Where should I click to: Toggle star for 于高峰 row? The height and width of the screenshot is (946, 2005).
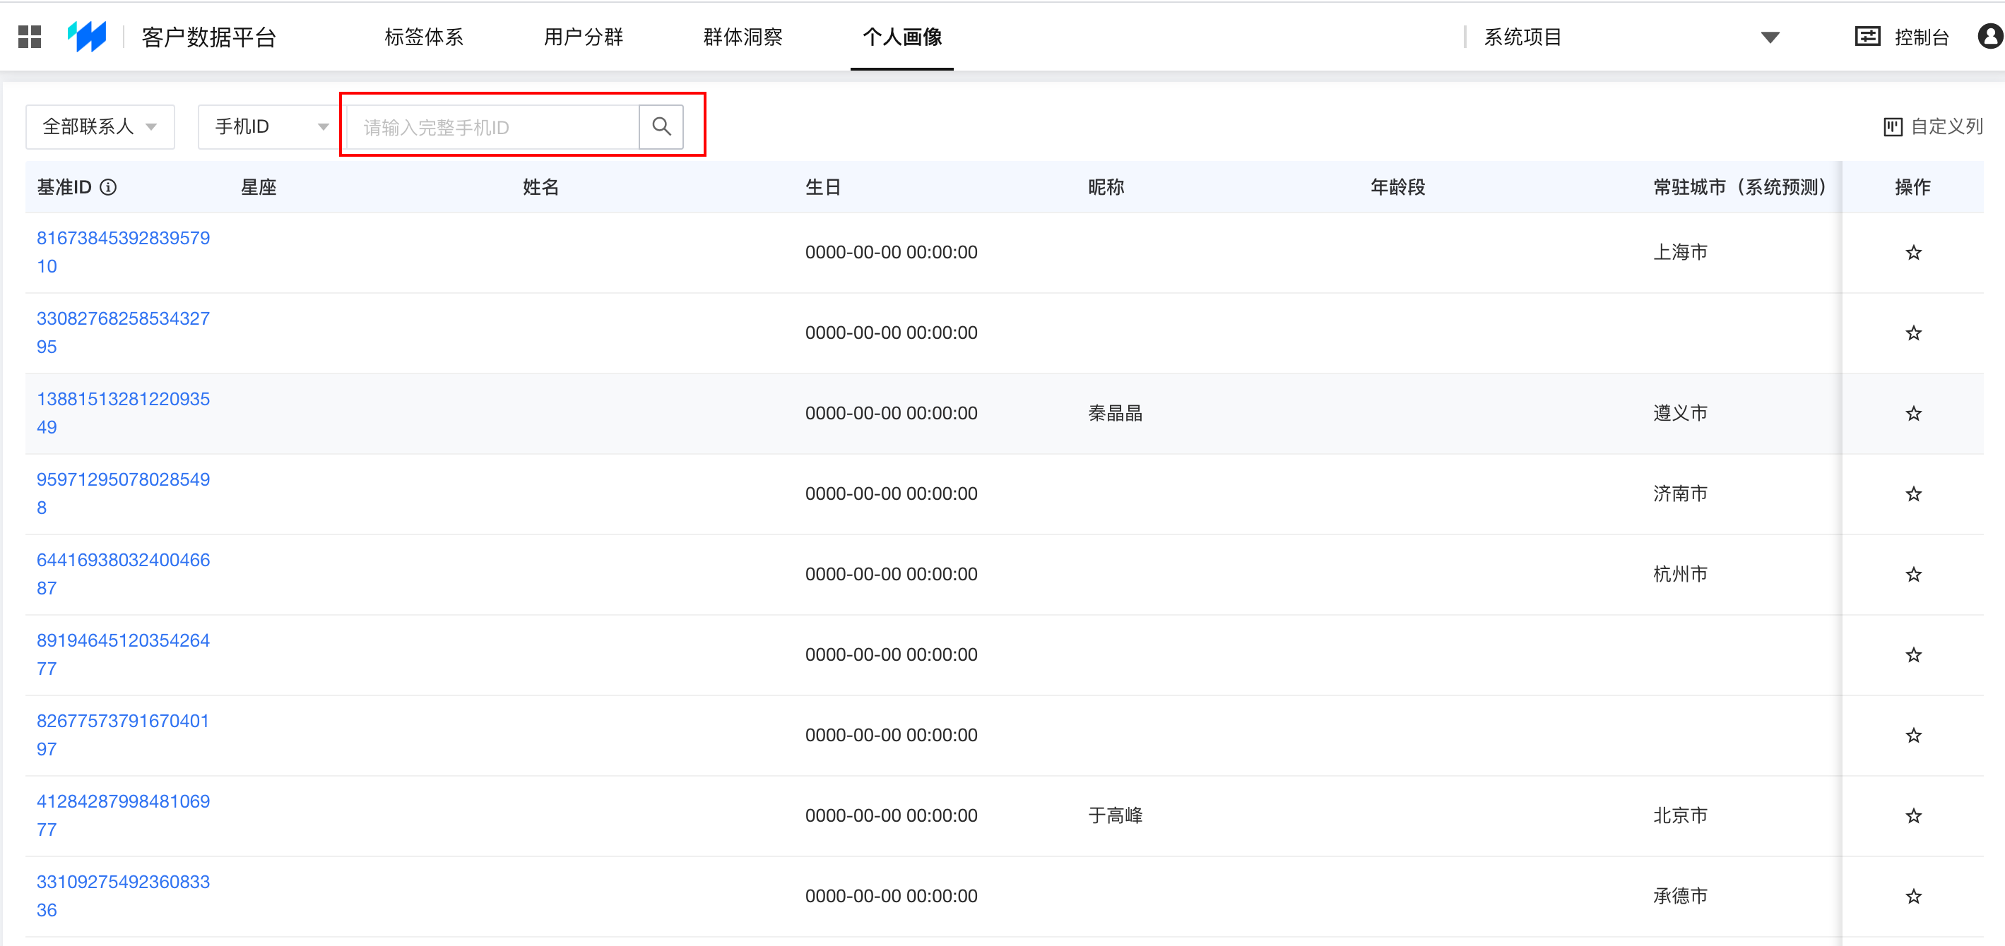(1913, 816)
